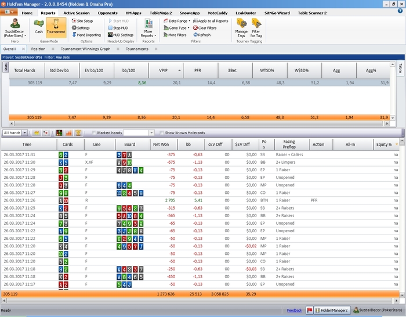Click the hands list bottom horizontal scrollbar

coord(199,301)
